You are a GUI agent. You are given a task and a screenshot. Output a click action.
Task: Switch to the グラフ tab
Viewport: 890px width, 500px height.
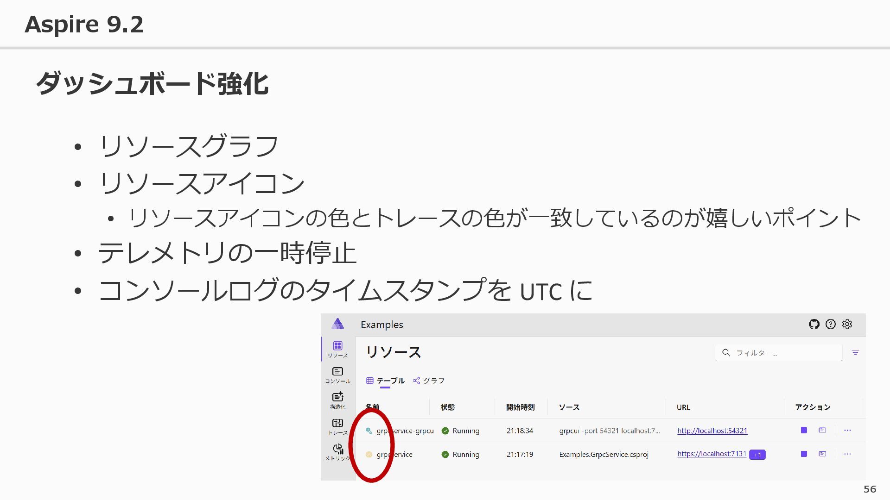tap(429, 381)
